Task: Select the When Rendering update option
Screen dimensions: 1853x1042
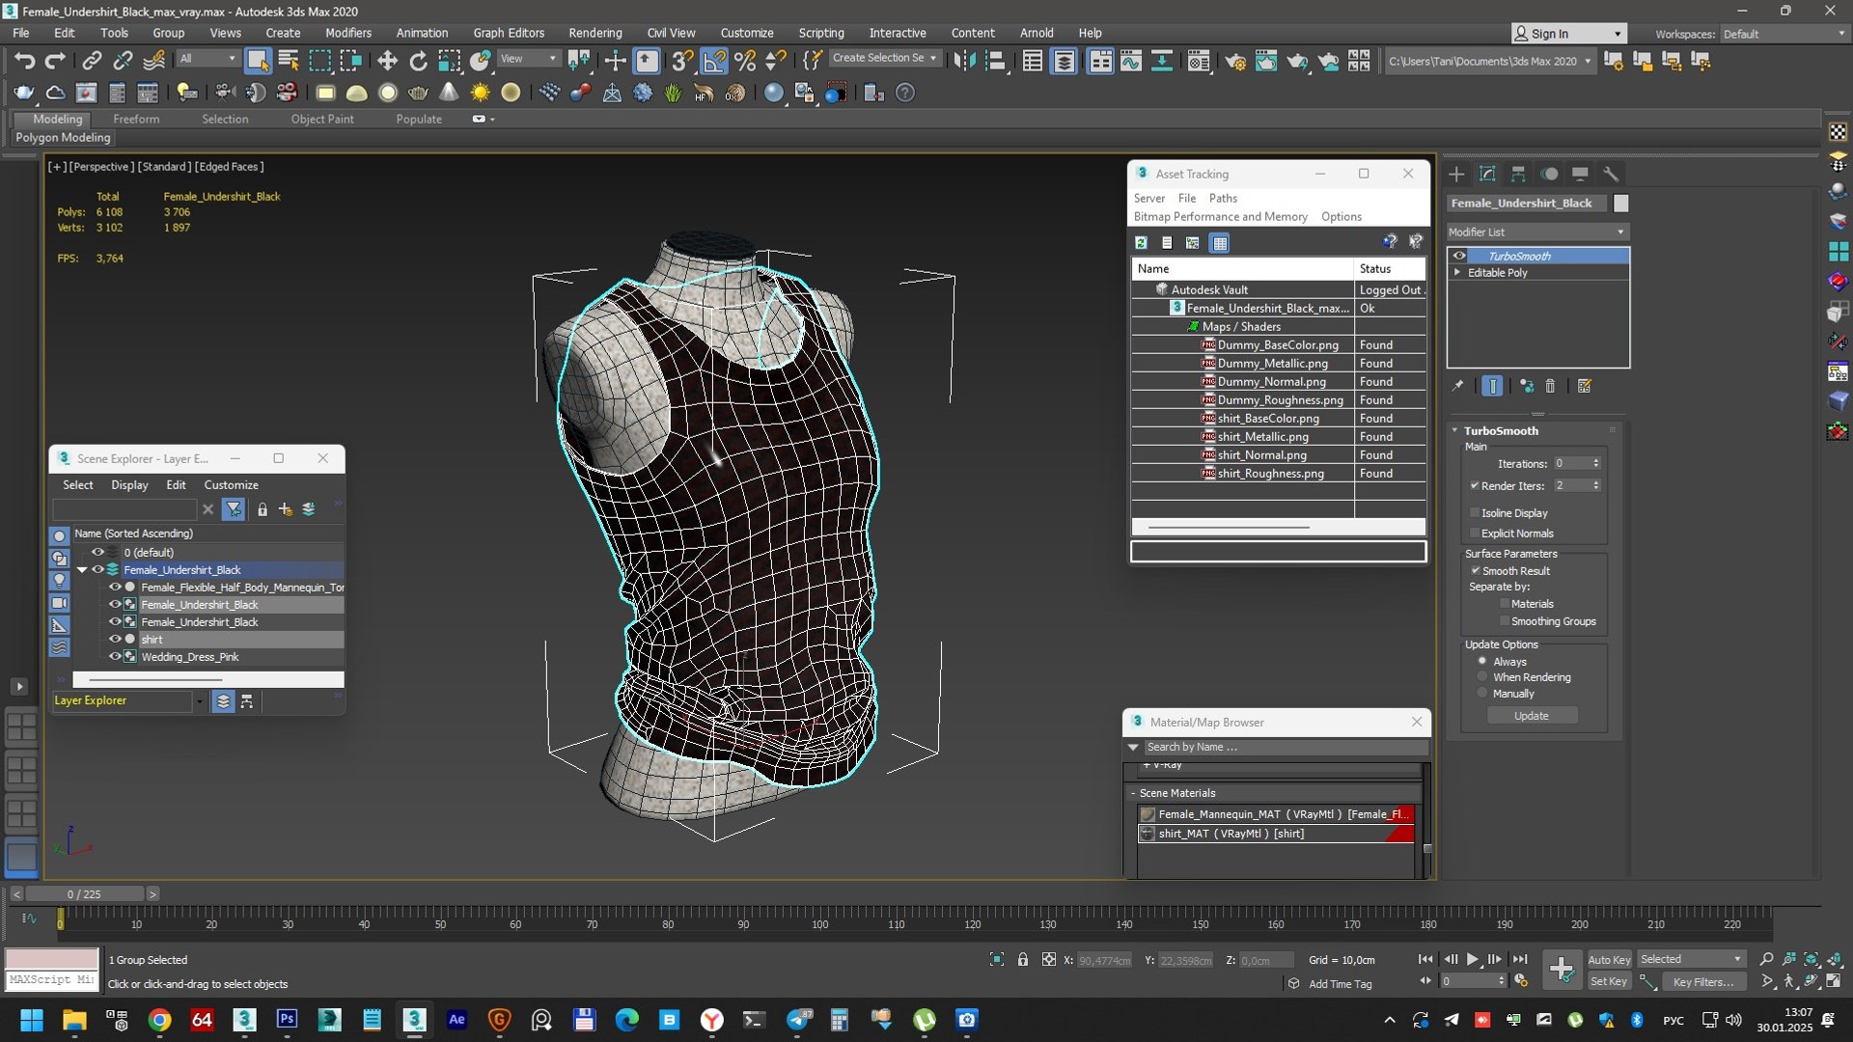Action: click(1482, 676)
